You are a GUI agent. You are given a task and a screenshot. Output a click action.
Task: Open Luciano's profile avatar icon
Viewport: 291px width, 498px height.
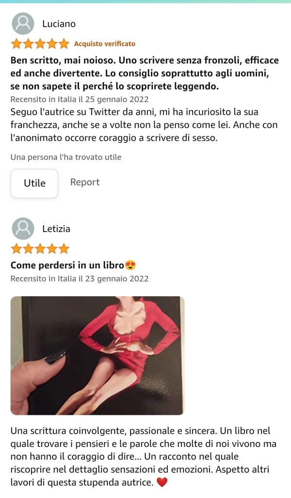coord(23,24)
